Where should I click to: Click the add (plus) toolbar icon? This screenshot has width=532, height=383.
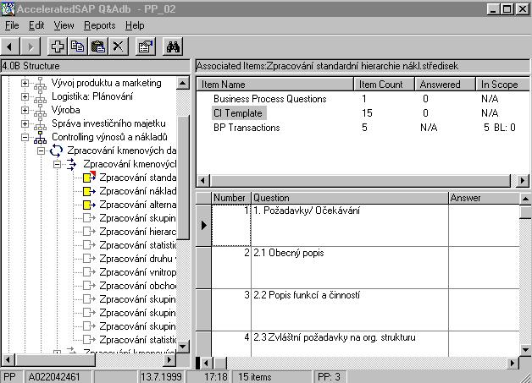tap(57, 47)
